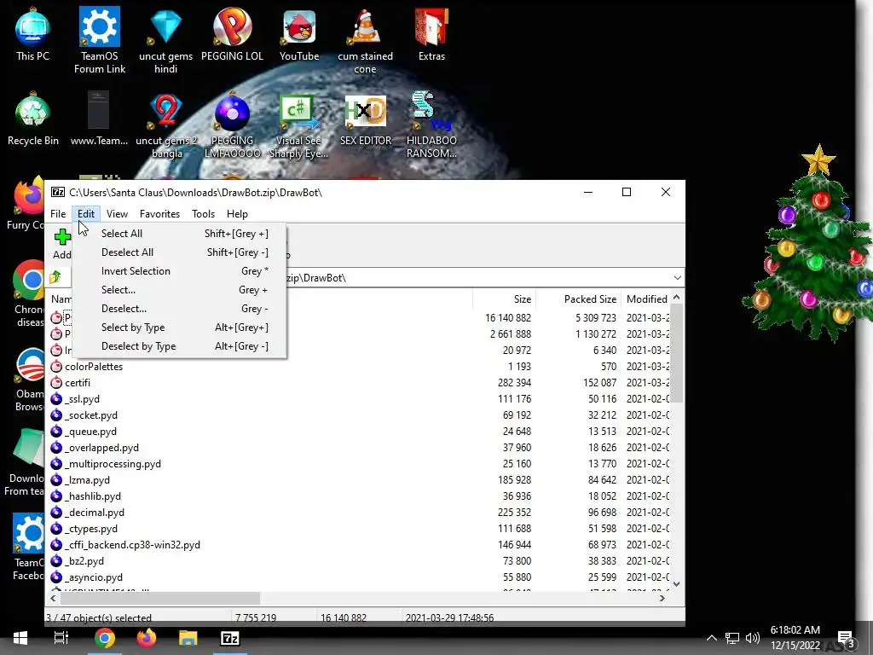Viewport: 873px width, 655px height.
Task: Choose Select... menu entry
Action: pos(179,290)
